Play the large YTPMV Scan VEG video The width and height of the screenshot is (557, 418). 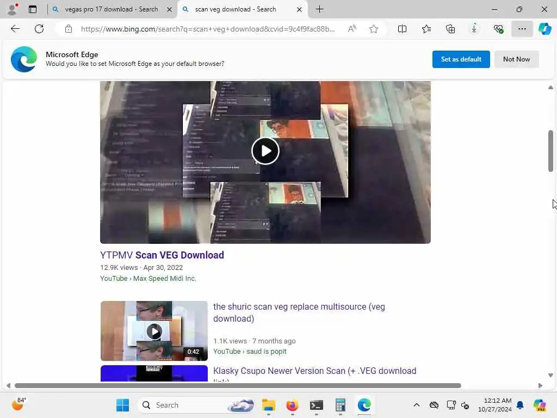tap(265, 151)
